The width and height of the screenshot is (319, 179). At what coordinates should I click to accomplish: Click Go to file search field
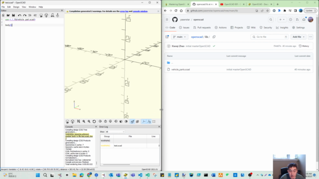[x=270, y=37]
